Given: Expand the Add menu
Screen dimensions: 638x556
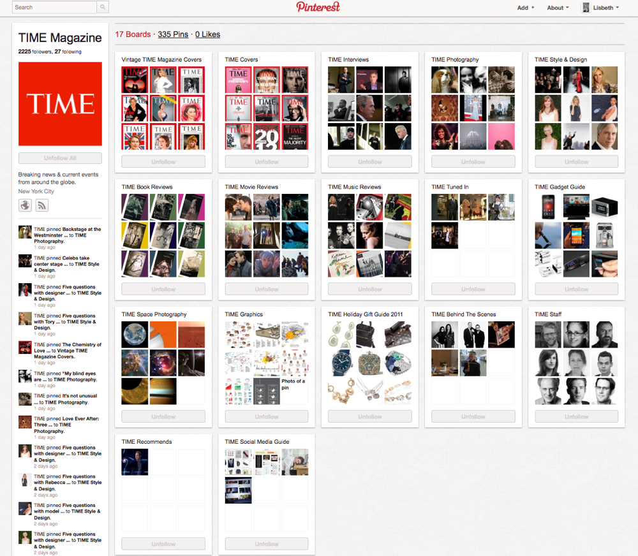Looking at the screenshot, I should tap(526, 8).
